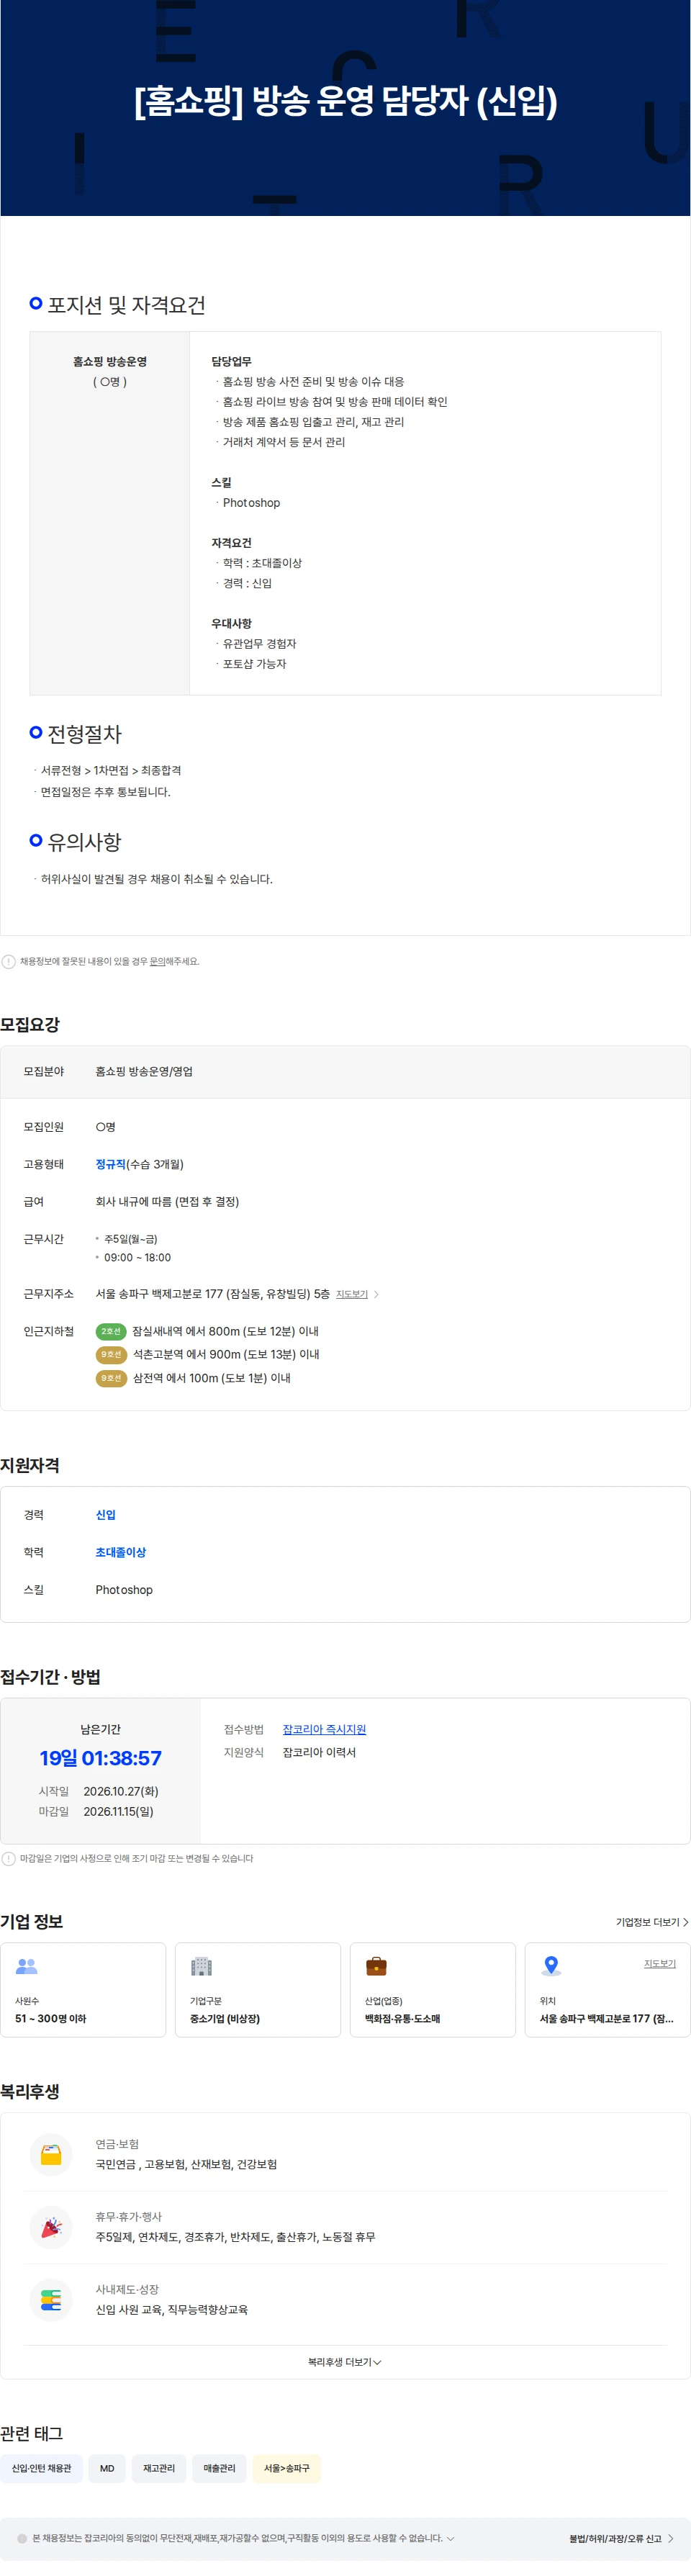691x2576 pixels.
Task: Click the chevron after the address 지도보기
Action: [x=376, y=1294]
